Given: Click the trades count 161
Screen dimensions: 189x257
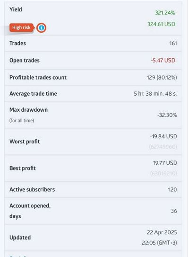Looking at the screenshot, I should point(173,44).
